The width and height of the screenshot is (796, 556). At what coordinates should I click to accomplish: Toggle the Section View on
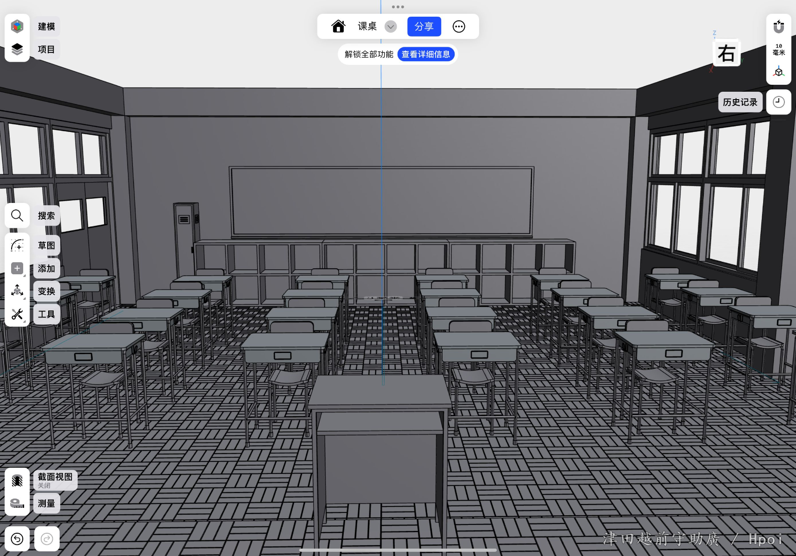click(x=17, y=480)
